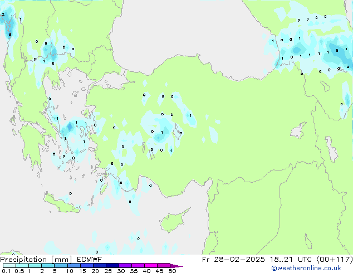Click the '50' legend scale label
The width and height of the screenshot is (353, 273).
172,271
